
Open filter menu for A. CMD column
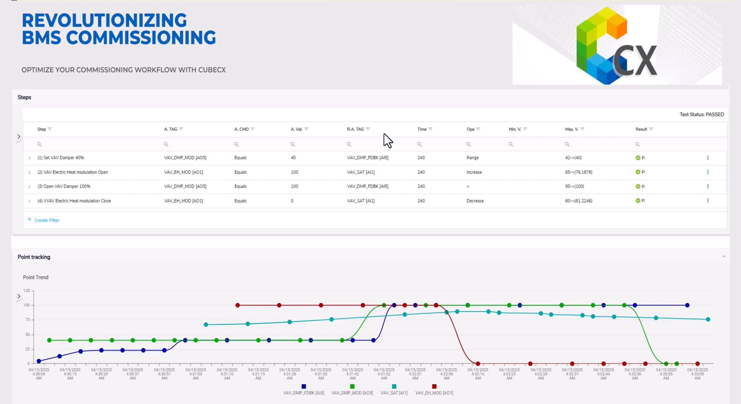[253, 129]
